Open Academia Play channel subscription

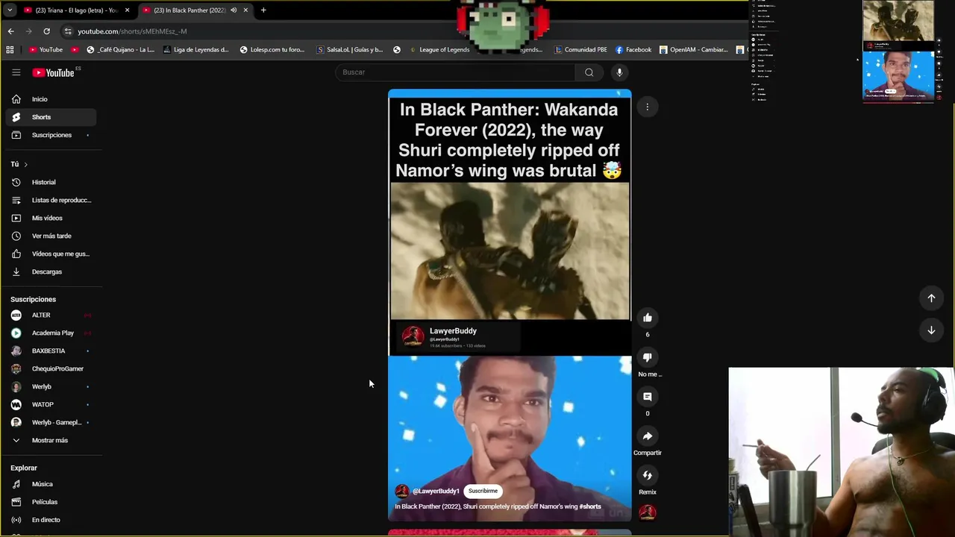[x=51, y=333]
